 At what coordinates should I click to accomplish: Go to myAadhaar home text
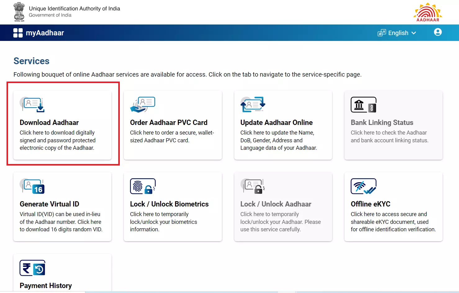click(x=45, y=33)
